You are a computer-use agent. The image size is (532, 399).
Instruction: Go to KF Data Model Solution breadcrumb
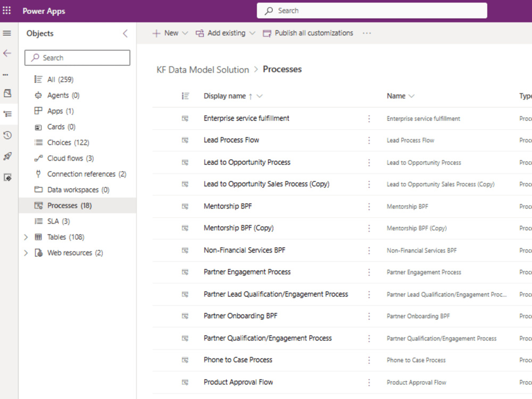[203, 70]
